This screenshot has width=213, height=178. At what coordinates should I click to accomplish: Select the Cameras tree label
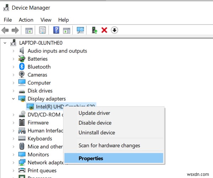[37, 75]
